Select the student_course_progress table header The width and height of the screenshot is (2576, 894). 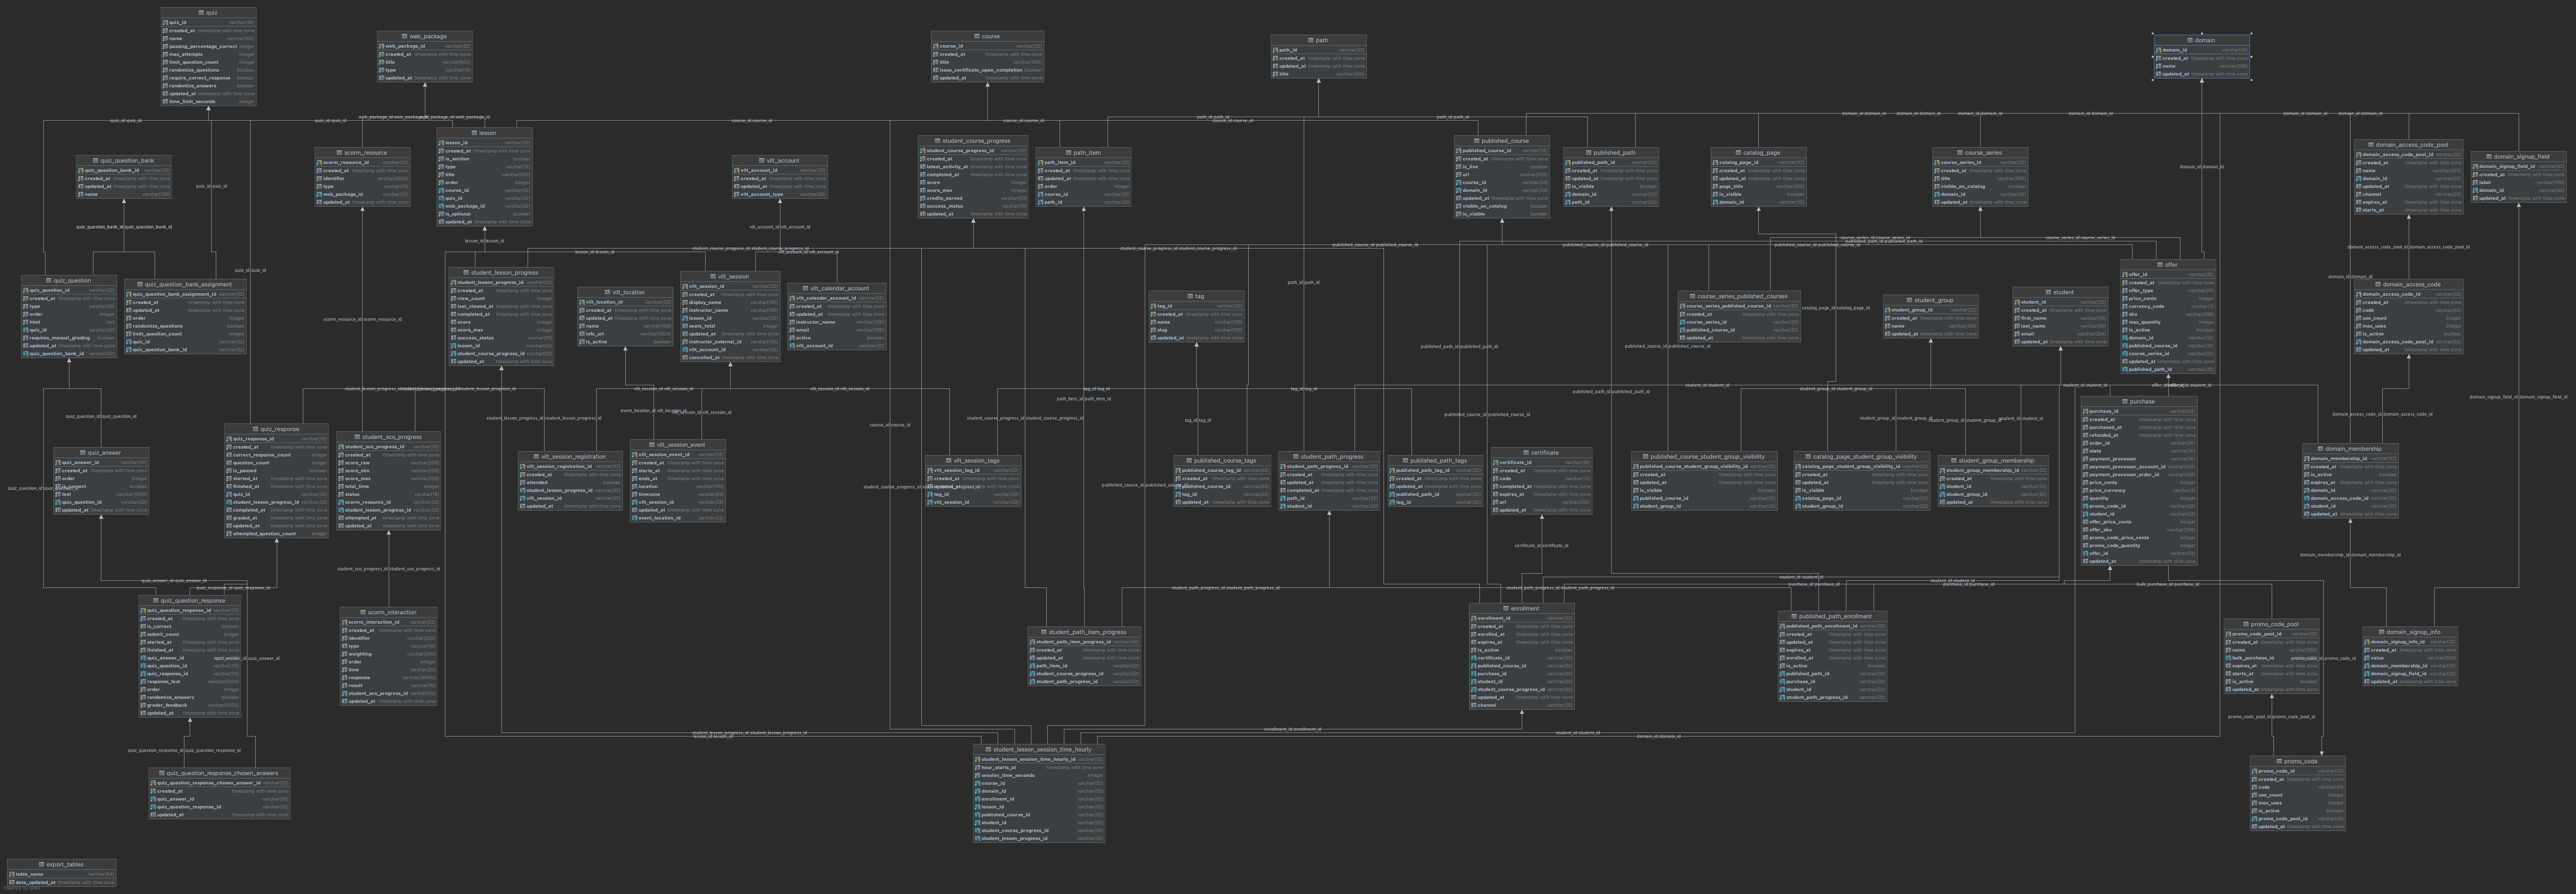point(973,141)
